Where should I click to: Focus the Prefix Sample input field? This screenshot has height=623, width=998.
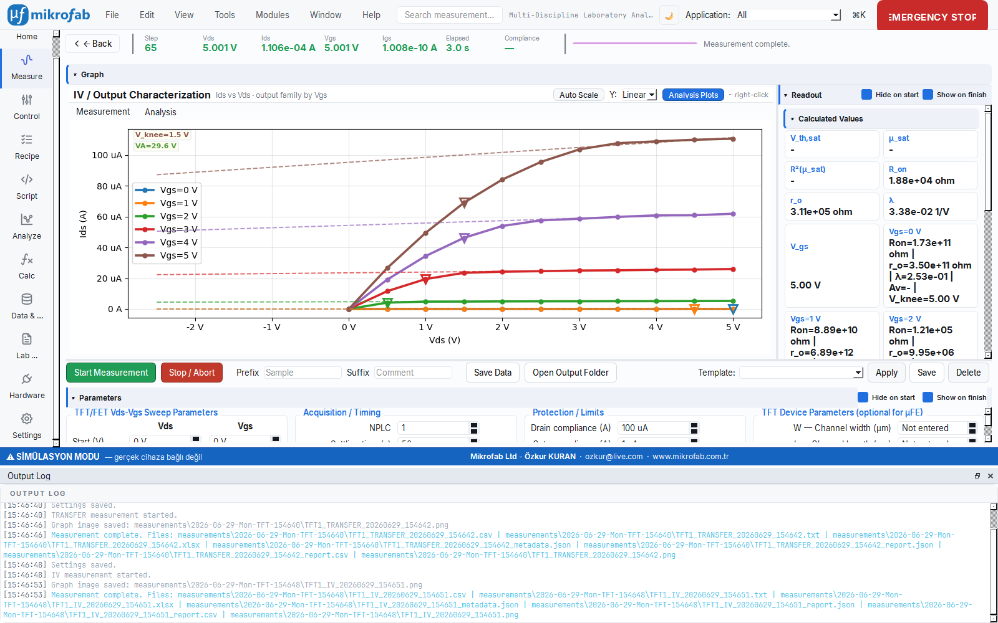(303, 373)
